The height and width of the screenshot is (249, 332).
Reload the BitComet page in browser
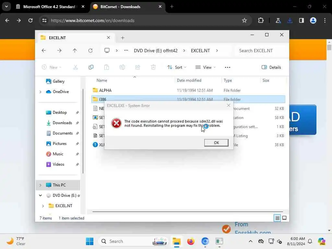click(30, 20)
